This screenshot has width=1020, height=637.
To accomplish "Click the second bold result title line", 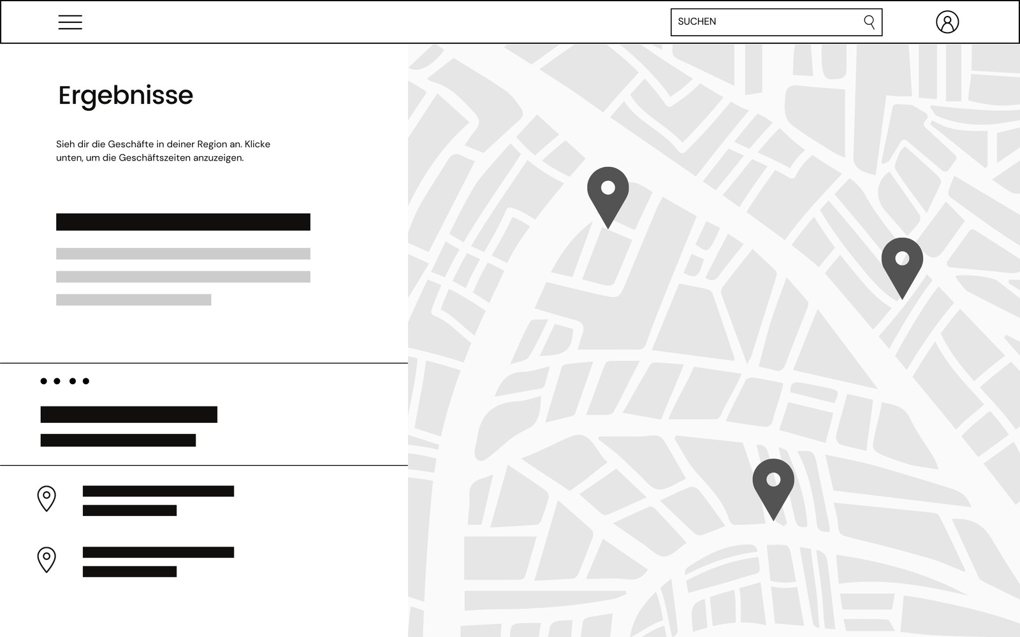I will pos(119,439).
